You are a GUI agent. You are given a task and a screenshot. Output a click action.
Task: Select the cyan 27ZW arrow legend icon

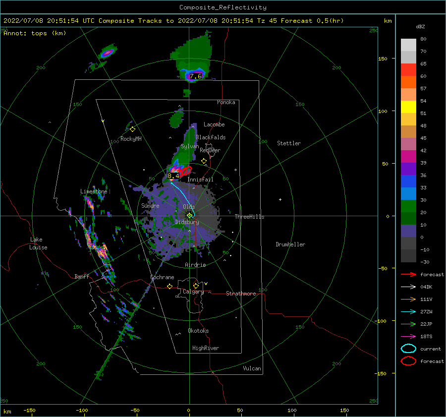[408, 312]
